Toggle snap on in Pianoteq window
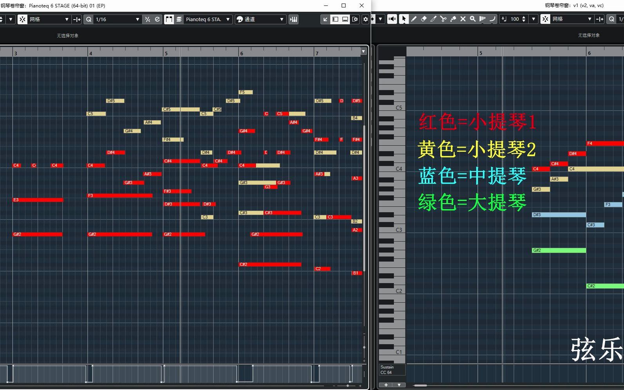The image size is (624, 390). 22,19
